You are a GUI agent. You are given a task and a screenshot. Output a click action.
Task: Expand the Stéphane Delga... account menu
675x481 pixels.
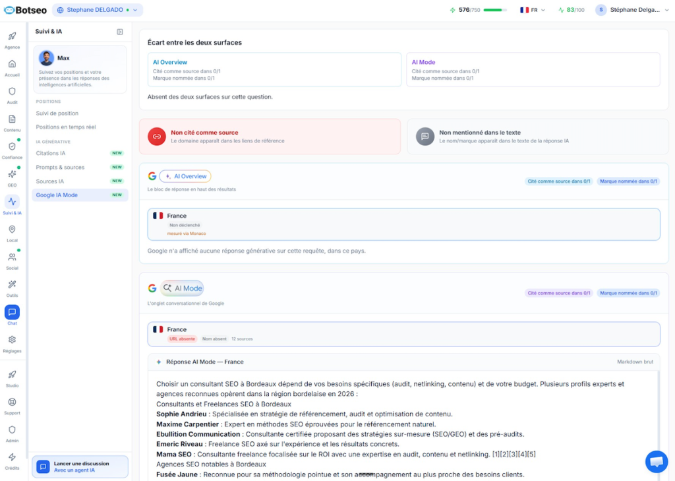[632, 10]
